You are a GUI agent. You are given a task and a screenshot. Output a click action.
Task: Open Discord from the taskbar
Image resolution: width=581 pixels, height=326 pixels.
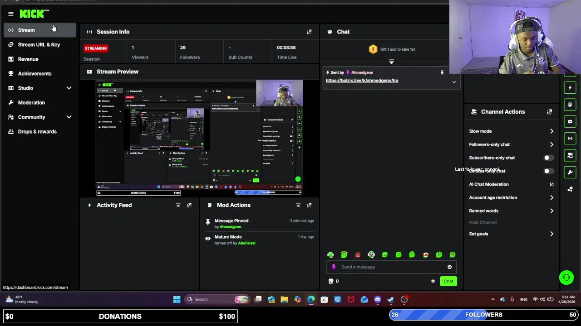(378, 299)
